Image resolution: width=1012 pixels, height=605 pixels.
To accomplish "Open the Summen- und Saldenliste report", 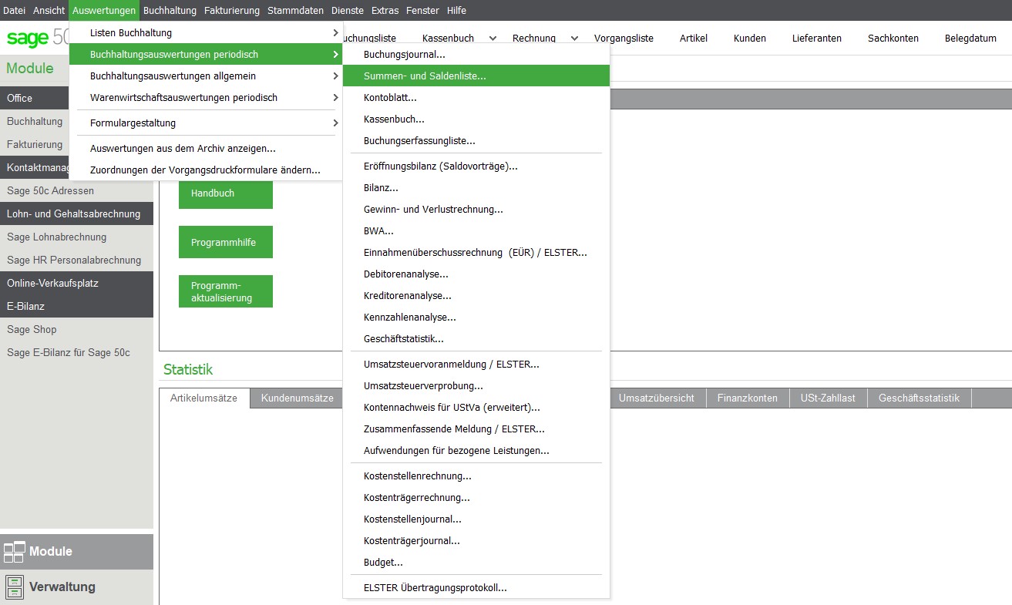I will pyautogui.click(x=476, y=76).
